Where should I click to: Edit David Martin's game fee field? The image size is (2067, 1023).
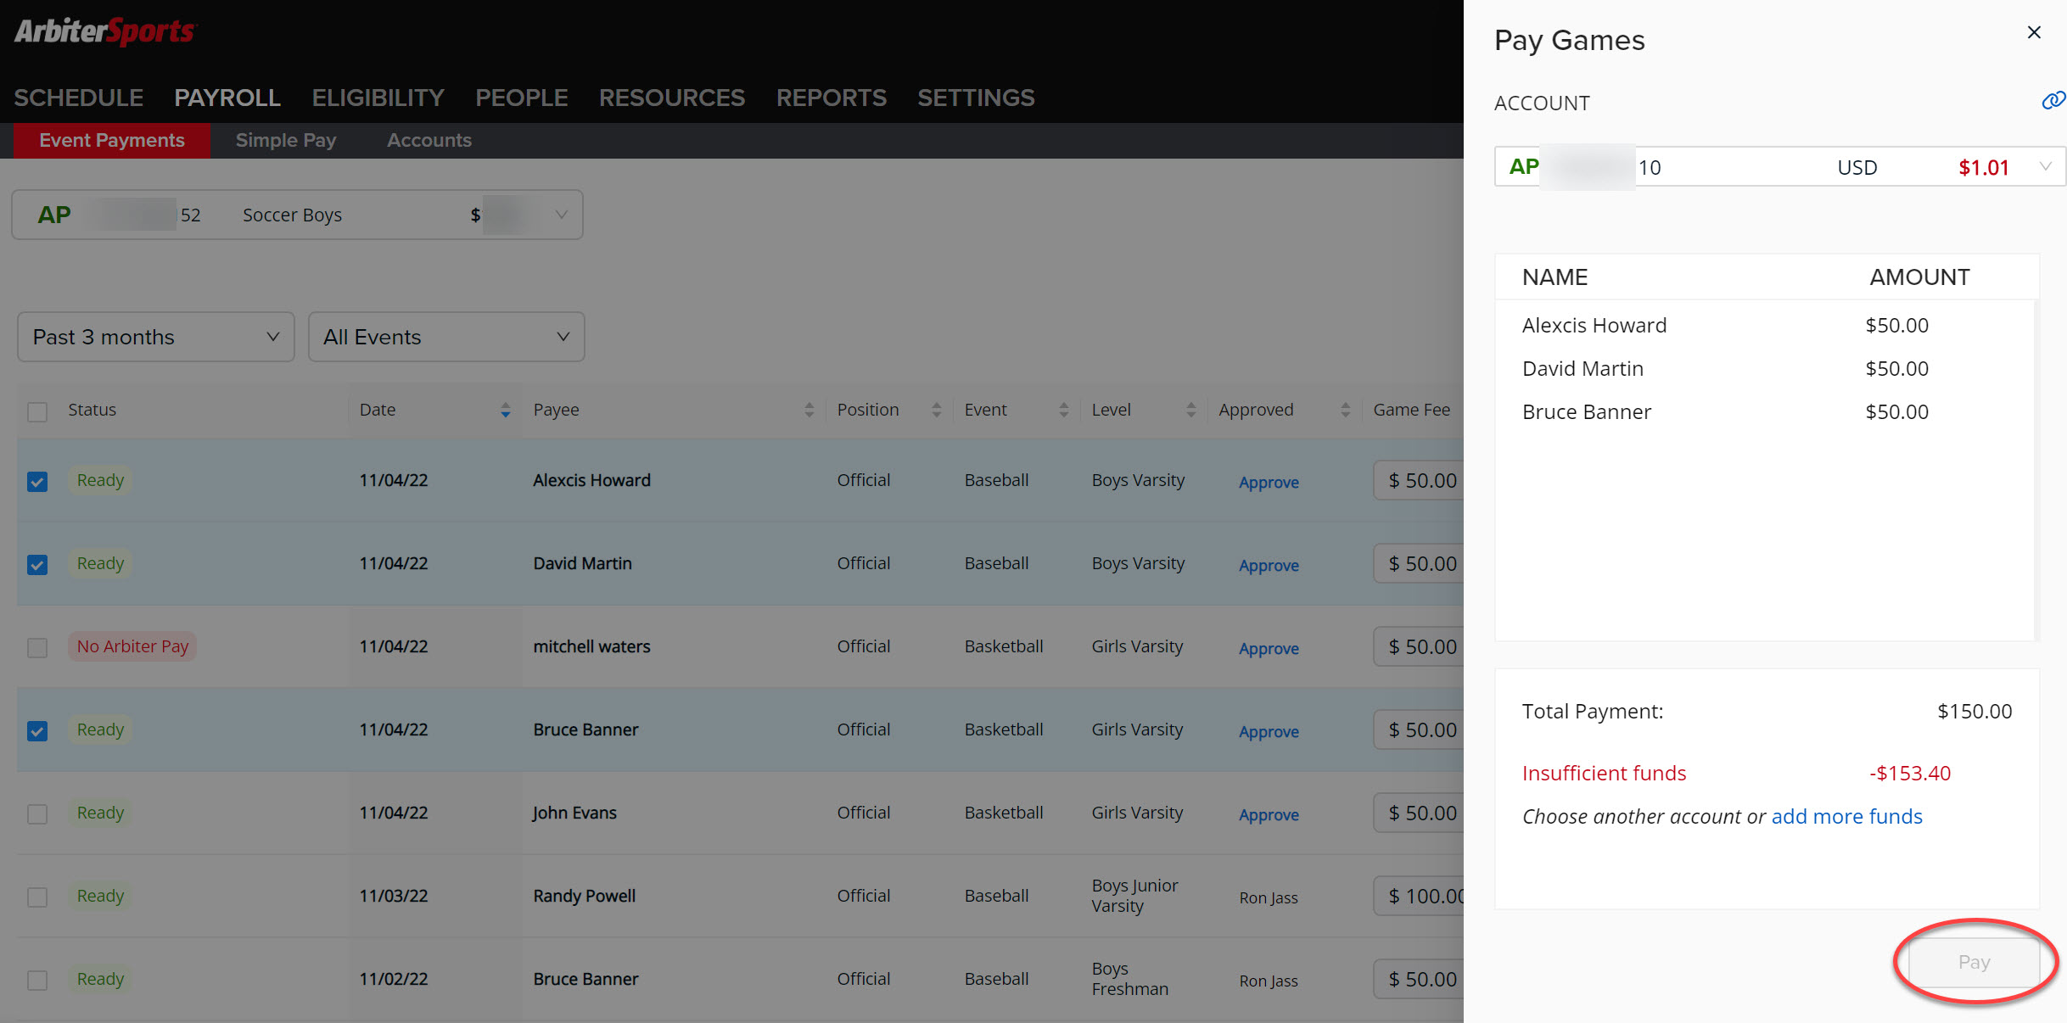pyautogui.click(x=1419, y=563)
